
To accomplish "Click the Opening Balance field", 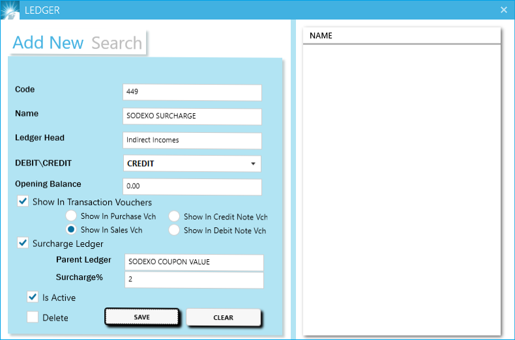I will 192,187.
